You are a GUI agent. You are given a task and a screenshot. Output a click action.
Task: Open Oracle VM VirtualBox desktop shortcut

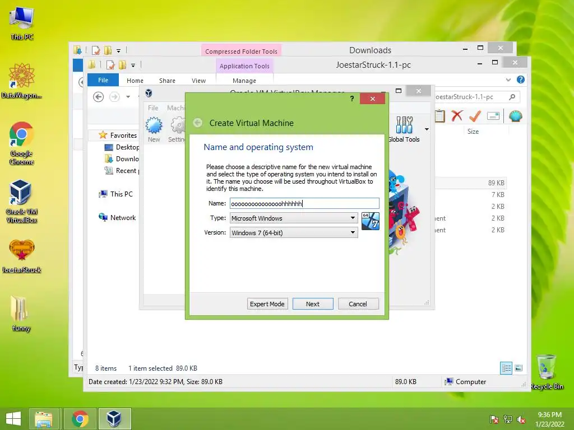click(x=21, y=202)
